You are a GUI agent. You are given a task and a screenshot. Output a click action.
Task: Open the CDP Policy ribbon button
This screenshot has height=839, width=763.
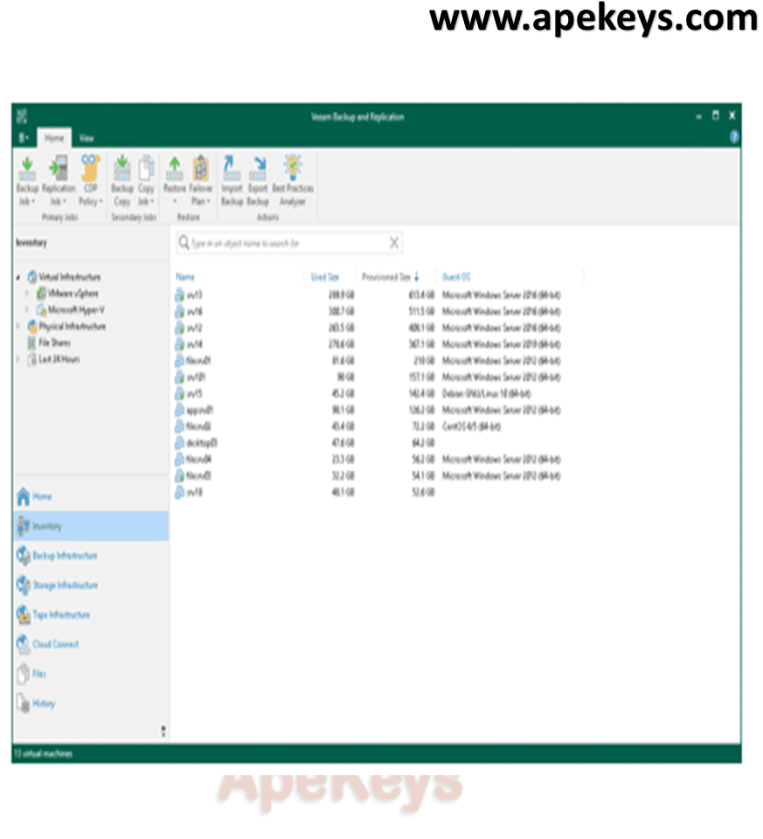coord(90,181)
